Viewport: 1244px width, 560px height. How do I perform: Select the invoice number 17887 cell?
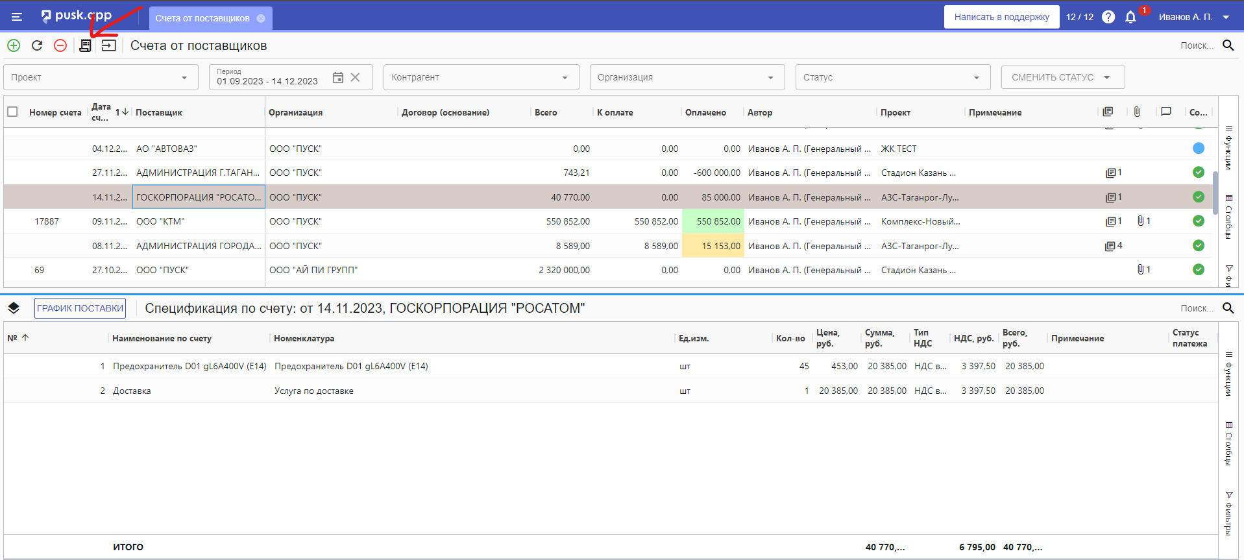click(47, 221)
